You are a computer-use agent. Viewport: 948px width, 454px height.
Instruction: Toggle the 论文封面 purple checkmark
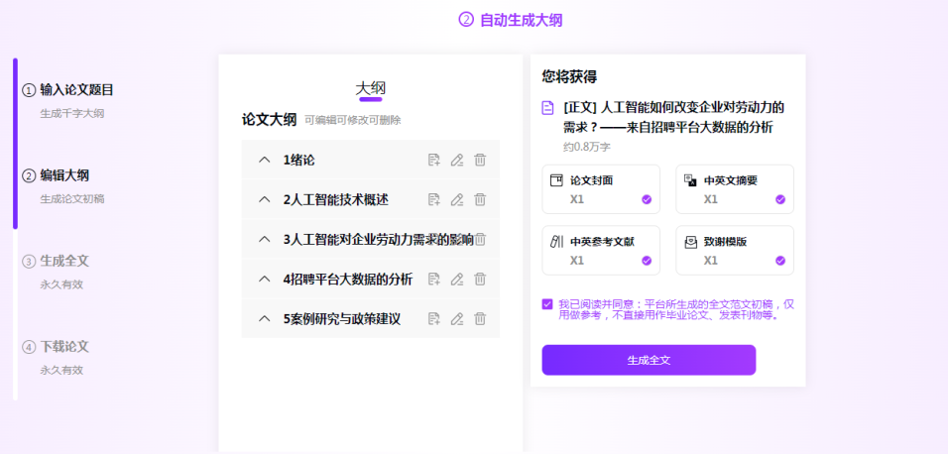(x=647, y=199)
